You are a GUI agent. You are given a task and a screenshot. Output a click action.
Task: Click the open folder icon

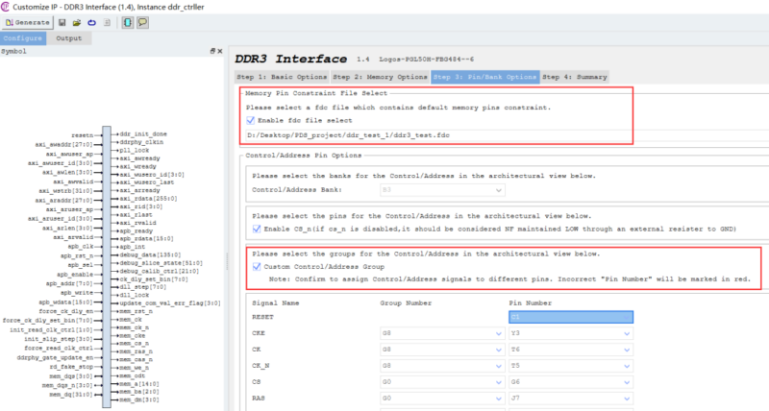tap(77, 21)
